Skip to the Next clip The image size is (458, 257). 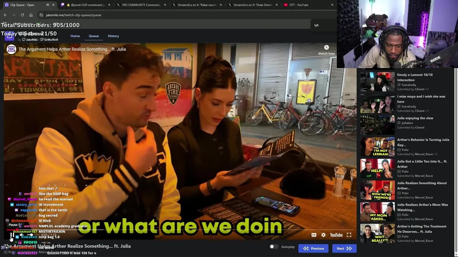pyautogui.click(x=344, y=248)
